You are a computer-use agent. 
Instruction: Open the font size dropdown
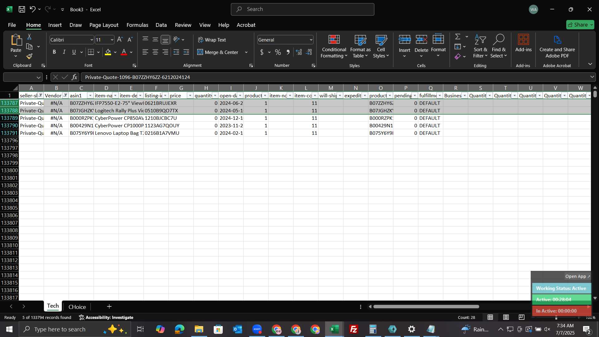pos(112,40)
